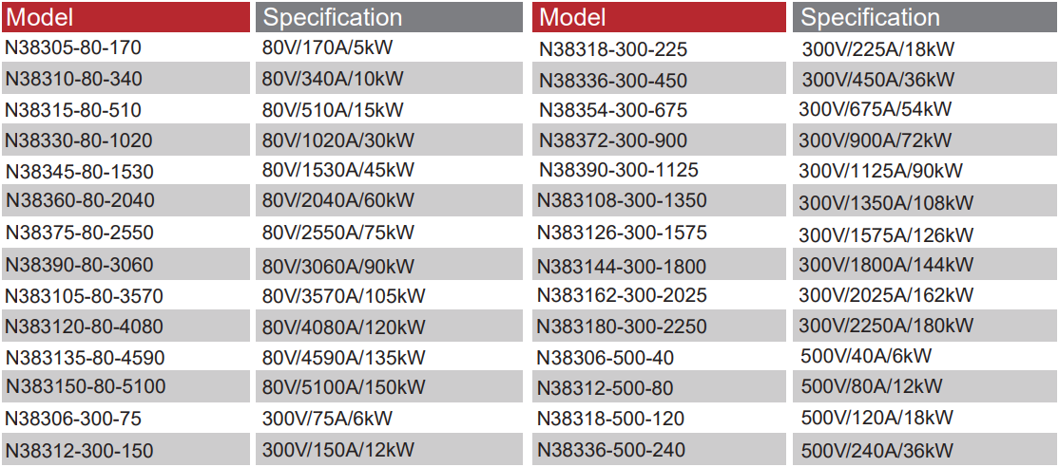The height and width of the screenshot is (467, 1059).
Task: Click model N383162-300-2025
Action: coord(622,295)
